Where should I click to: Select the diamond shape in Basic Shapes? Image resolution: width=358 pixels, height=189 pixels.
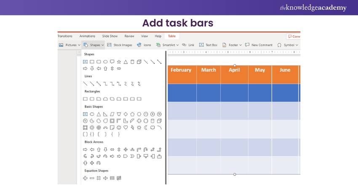pos(126,114)
